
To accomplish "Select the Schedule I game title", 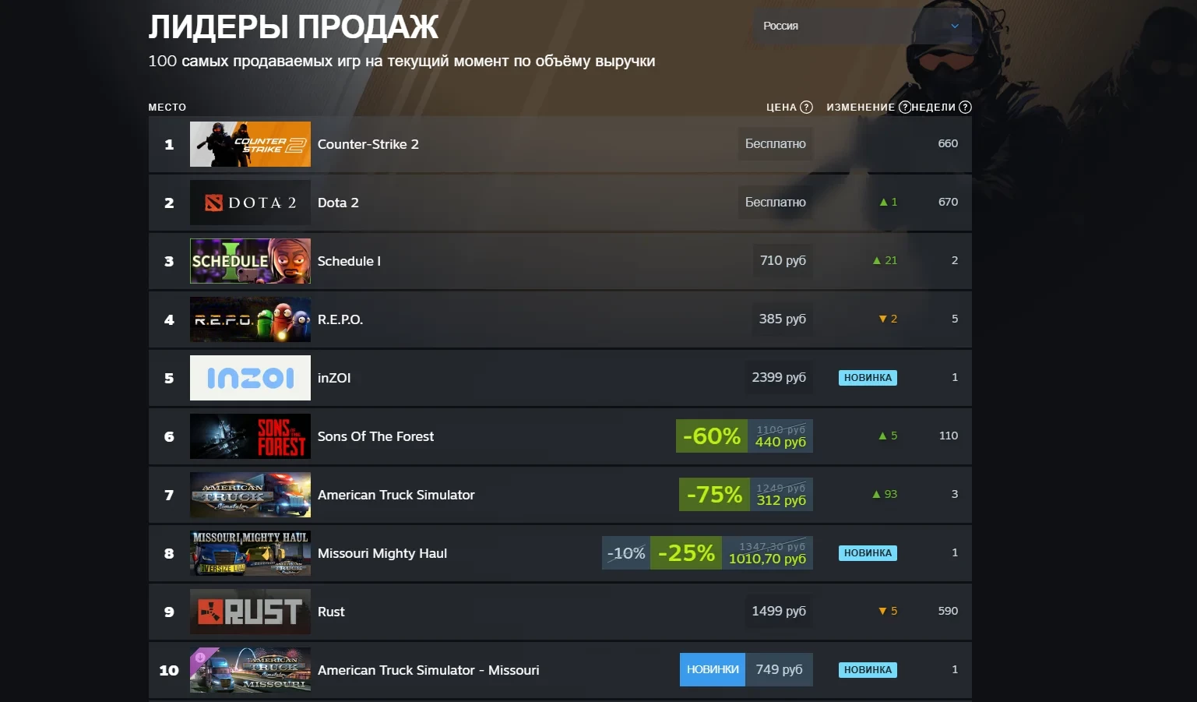I will 349,261.
